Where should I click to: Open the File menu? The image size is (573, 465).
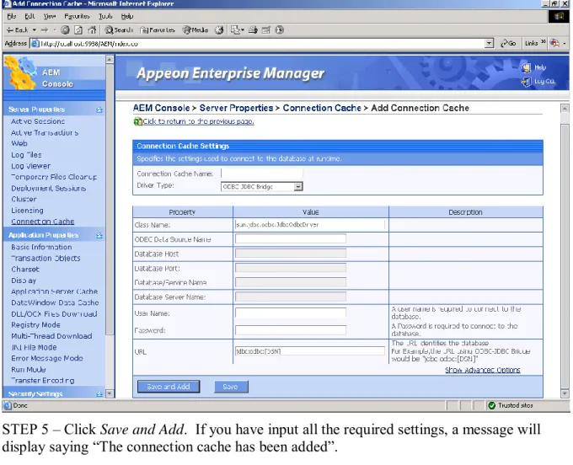(x=12, y=16)
